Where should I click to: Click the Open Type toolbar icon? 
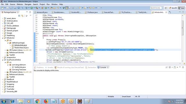(x=51, y=8)
